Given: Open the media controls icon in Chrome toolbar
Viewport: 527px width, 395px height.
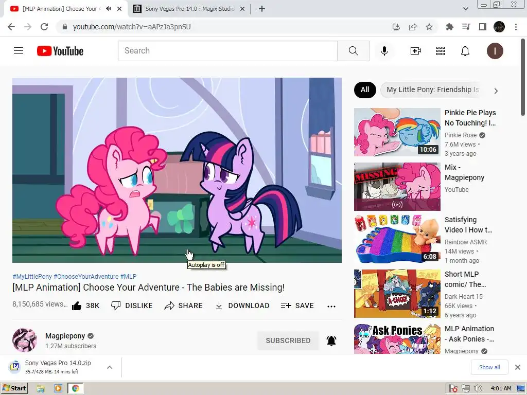Looking at the screenshot, I should point(466,27).
